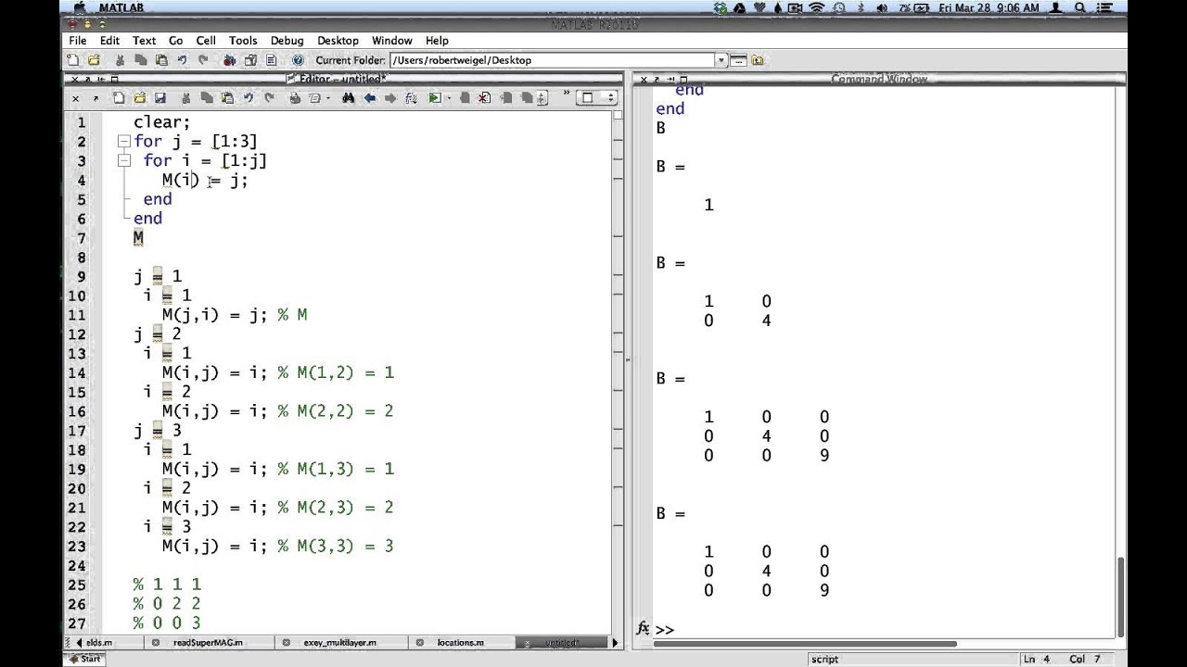The width and height of the screenshot is (1187, 667).
Task: Click New file icon in main toolbar
Action: pos(73,60)
